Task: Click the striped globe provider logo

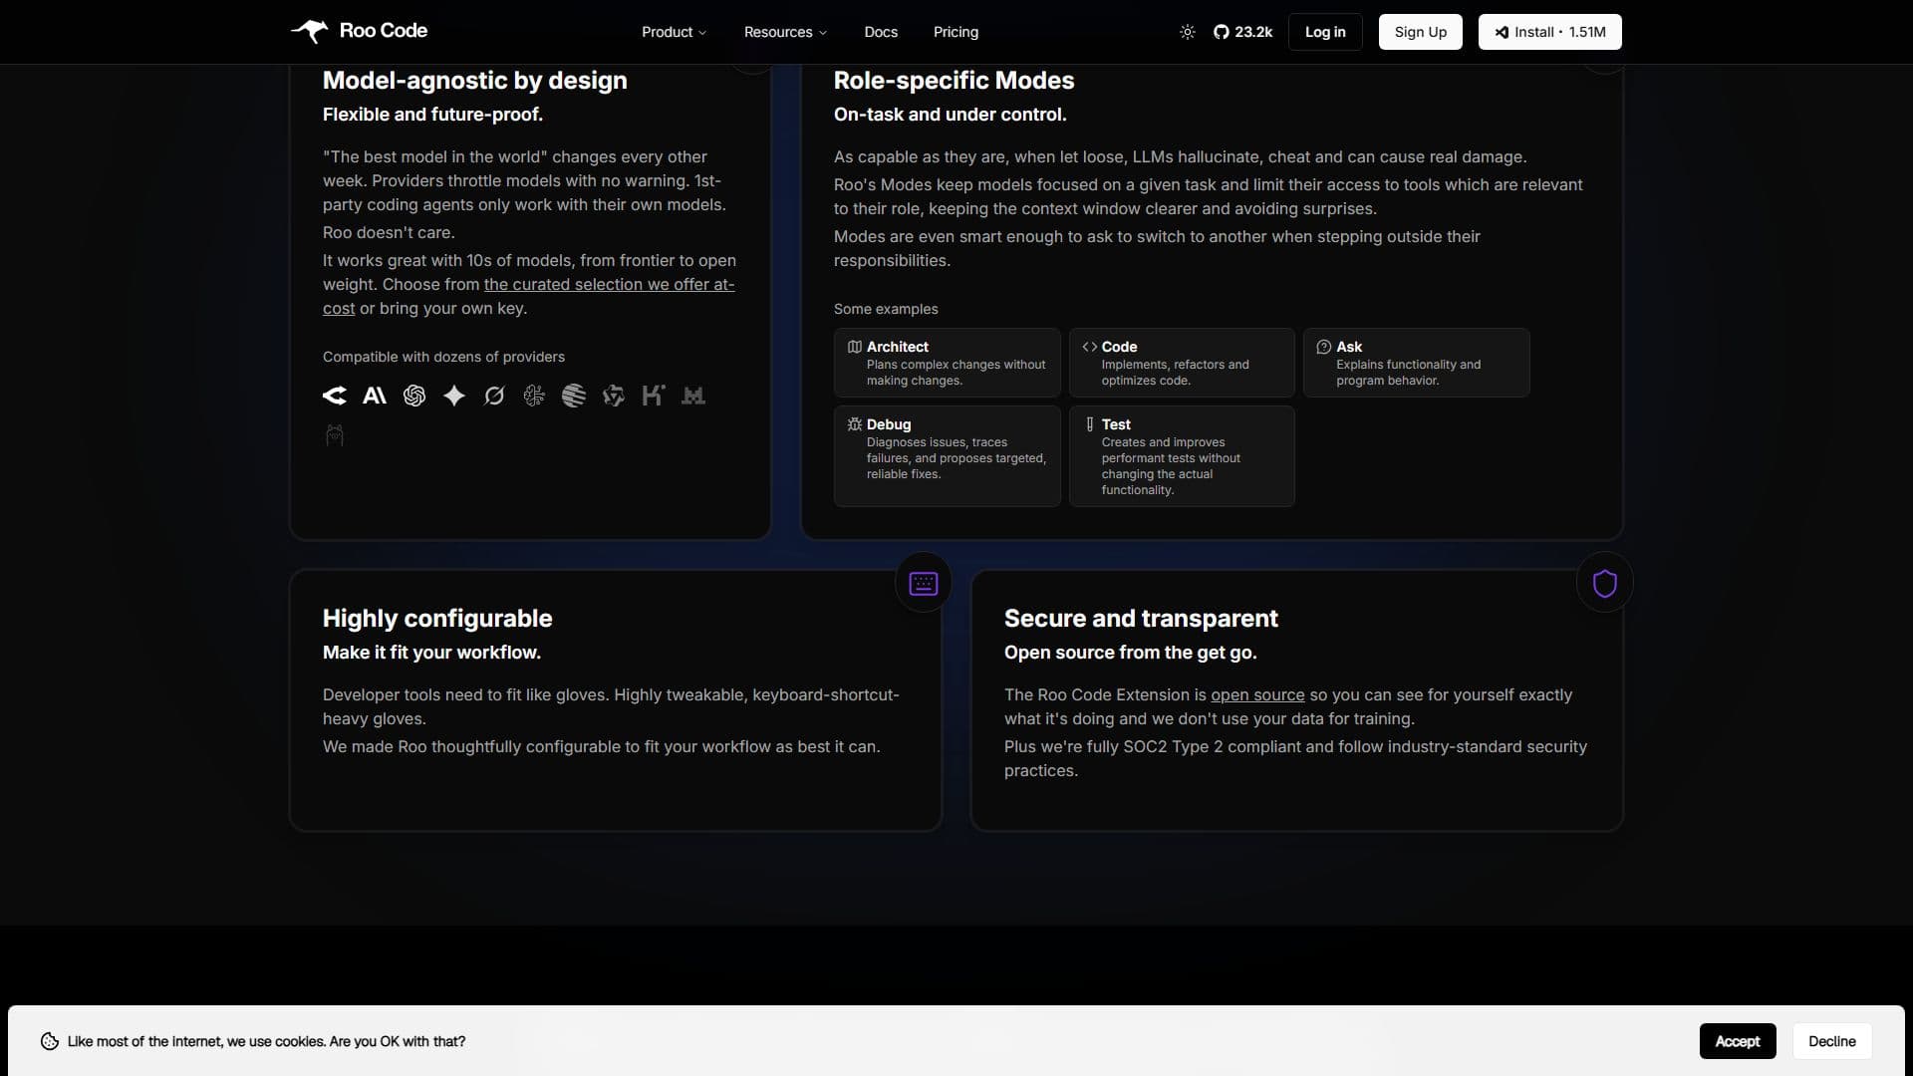Action: (574, 396)
